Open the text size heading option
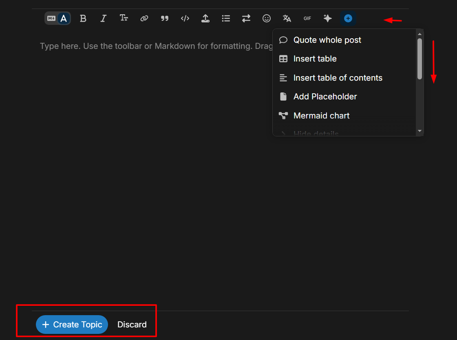This screenshot has height=340, width=457. [x=124, y=18]
